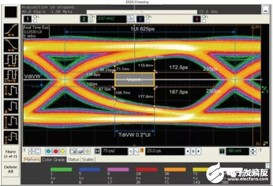Choose the period measurement icon
The width and height of the screenshot is (273, 186).
coord(11,61)
